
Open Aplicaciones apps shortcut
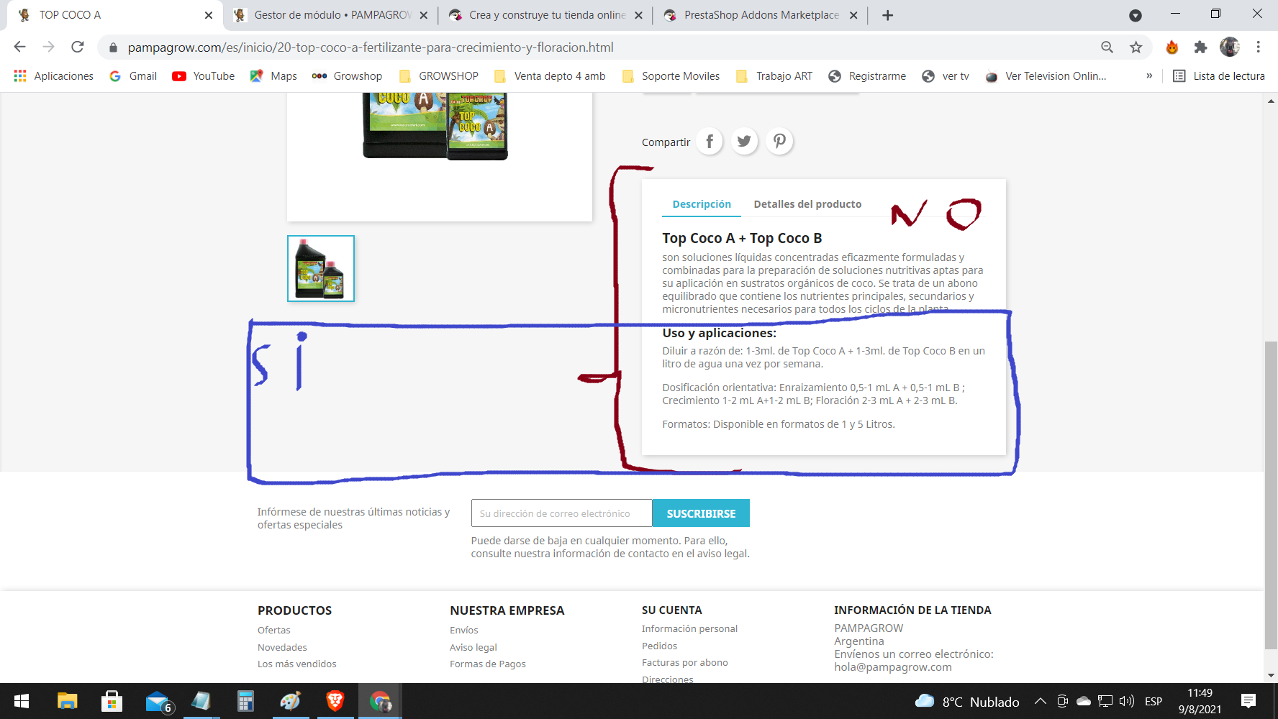(x=54, y=76)
